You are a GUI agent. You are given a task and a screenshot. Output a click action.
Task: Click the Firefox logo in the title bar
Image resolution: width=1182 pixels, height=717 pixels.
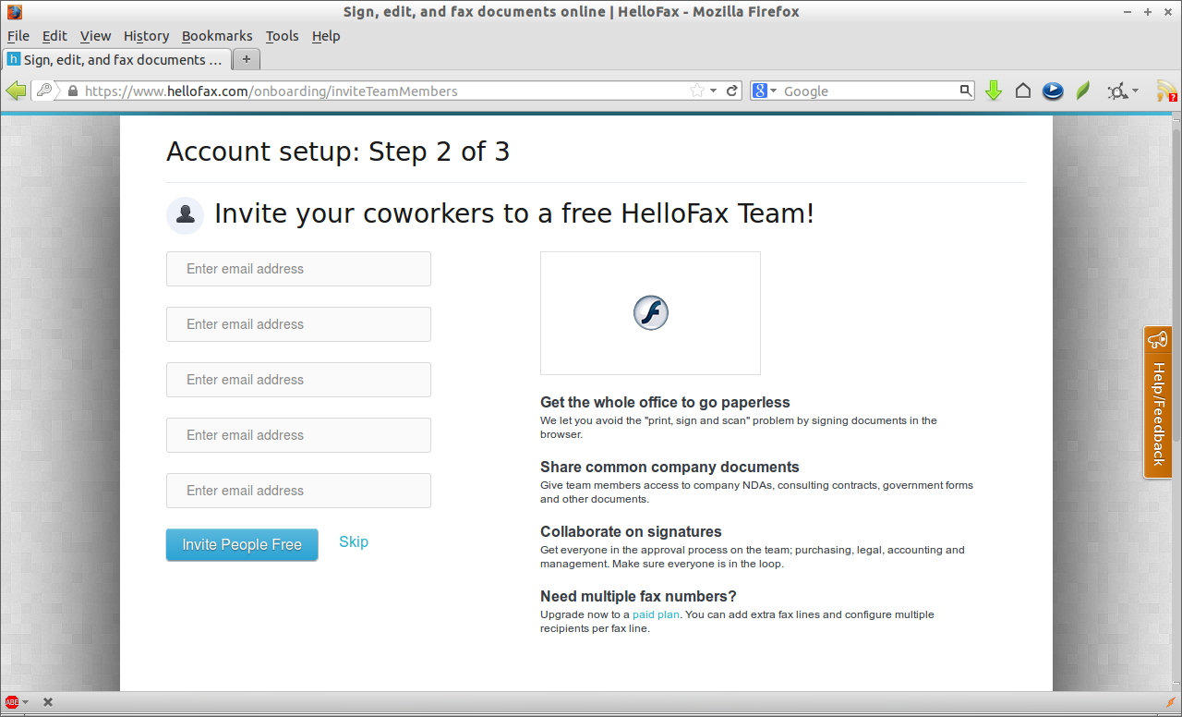click(x=14, y=12)
